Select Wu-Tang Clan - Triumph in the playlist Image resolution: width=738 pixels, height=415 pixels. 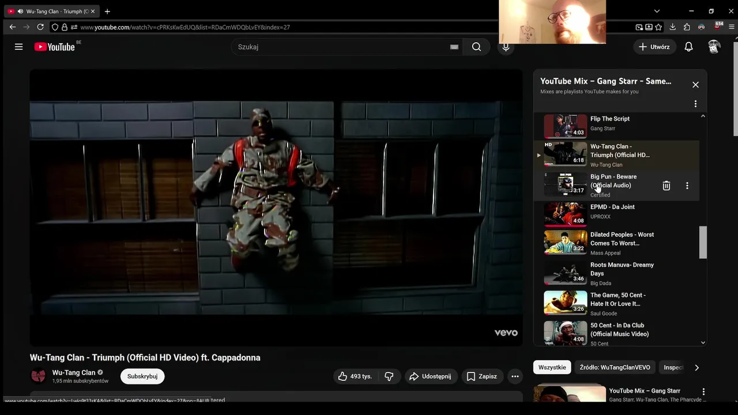(x=616, y=154)
